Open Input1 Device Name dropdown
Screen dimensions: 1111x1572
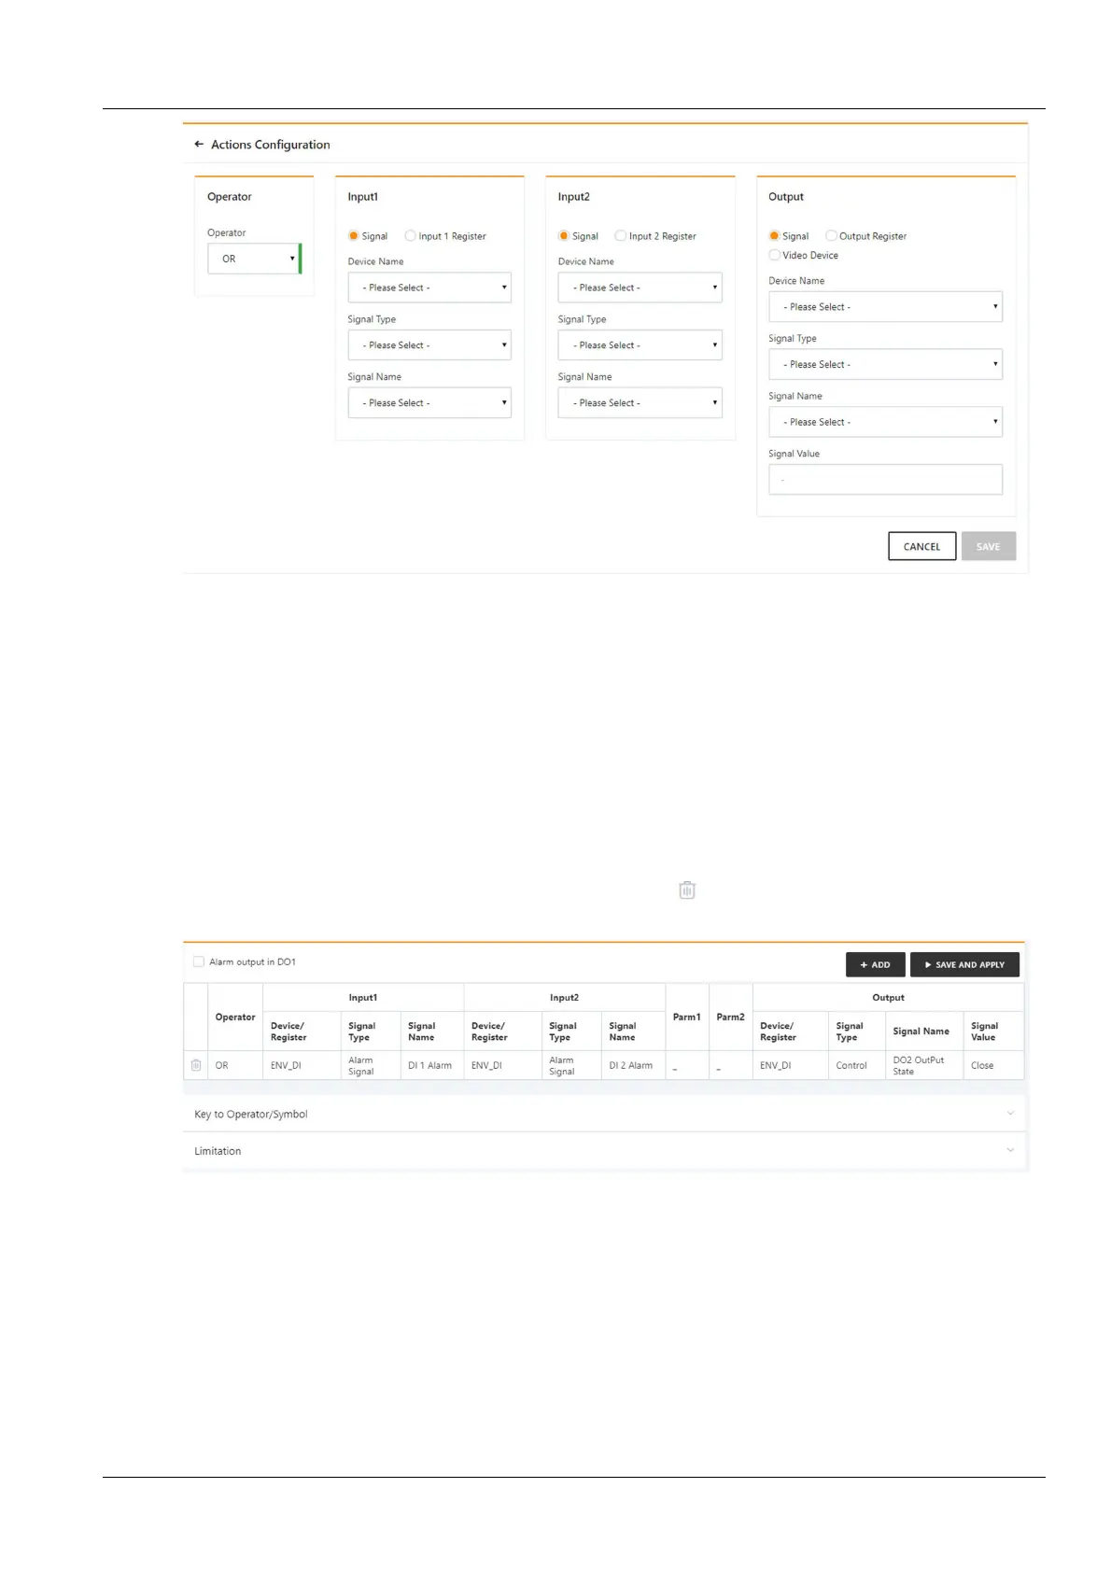pyautogui.click(x=429, y=288)
